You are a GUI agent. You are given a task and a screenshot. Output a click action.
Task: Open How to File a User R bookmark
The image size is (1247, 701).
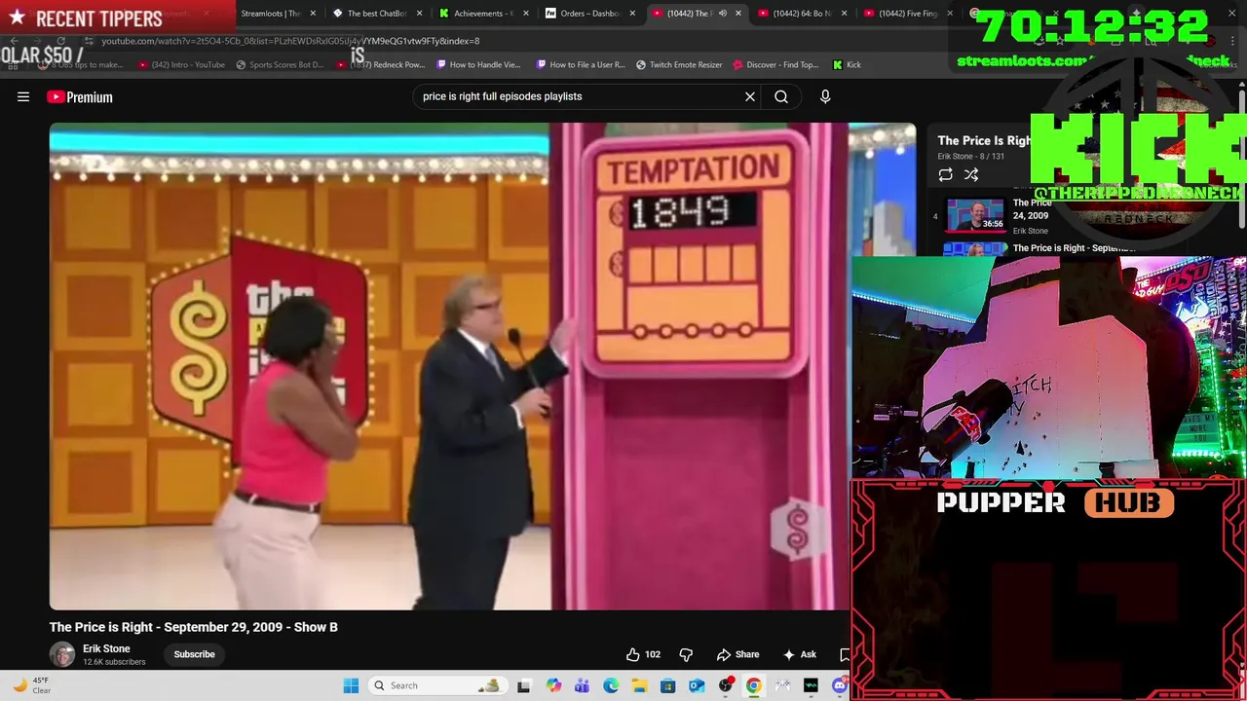pos(581,65)
